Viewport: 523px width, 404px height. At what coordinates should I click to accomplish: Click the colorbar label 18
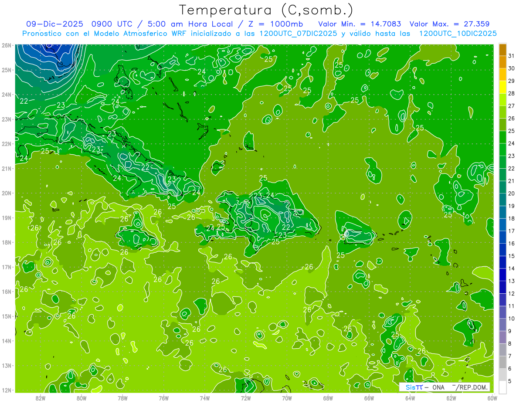click(x=511, y=218)
